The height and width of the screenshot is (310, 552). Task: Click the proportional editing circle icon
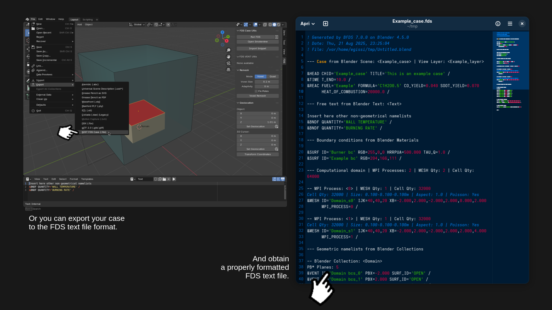click(x=168, y=25)
